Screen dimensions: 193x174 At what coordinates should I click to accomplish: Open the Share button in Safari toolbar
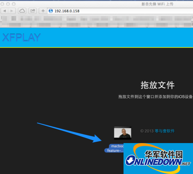(x=32, y=11)
